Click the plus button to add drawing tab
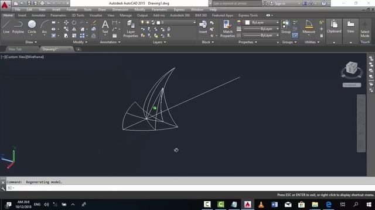The height and width of the screenshot is (210, 375). [78, 49]
